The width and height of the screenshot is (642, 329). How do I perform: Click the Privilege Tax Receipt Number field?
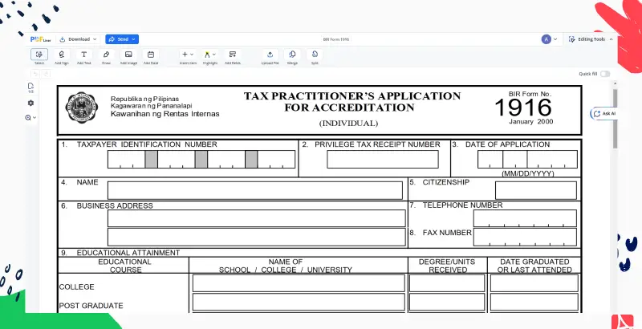tap(383, 159)
